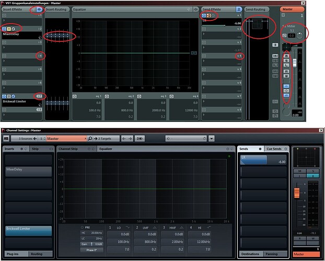Select the Brickwall Limiter insert slot in bottom window
Image resolution: width=325 pixels, height=261 pixels.
coord(29,231)
